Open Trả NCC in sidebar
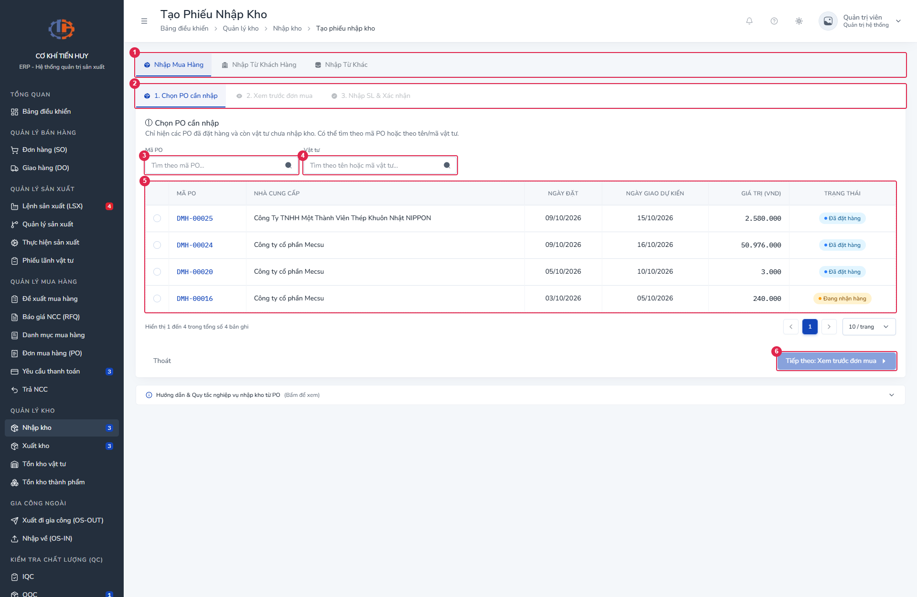917x597 pixels. (62, 390)
